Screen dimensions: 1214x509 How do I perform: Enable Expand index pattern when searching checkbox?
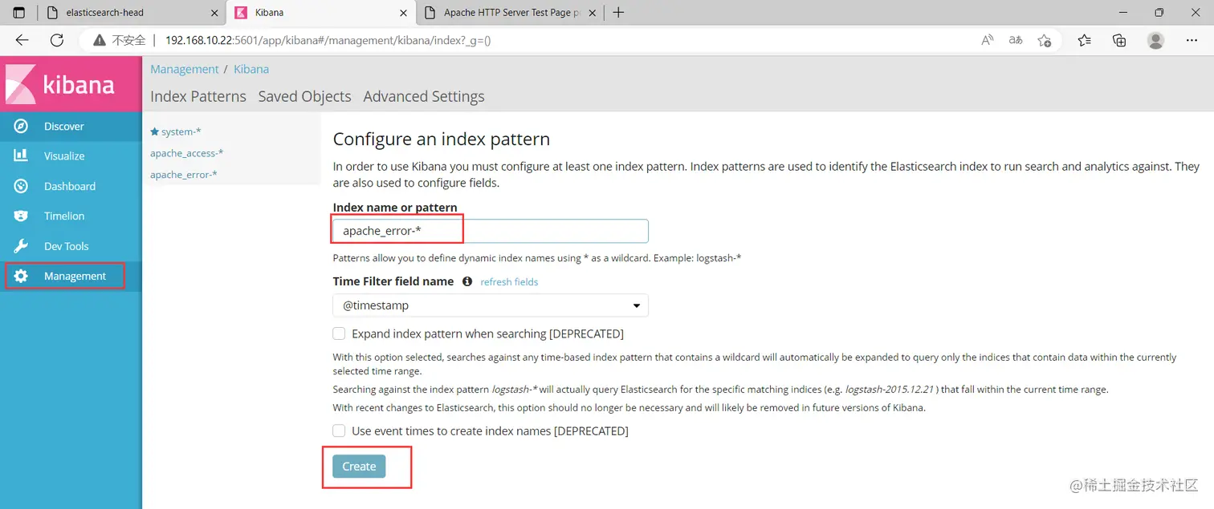point(340,333)
